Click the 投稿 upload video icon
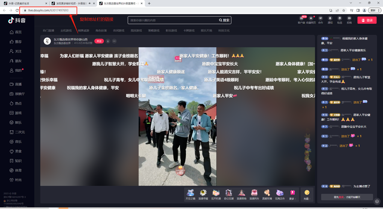 tap(349, 20)
